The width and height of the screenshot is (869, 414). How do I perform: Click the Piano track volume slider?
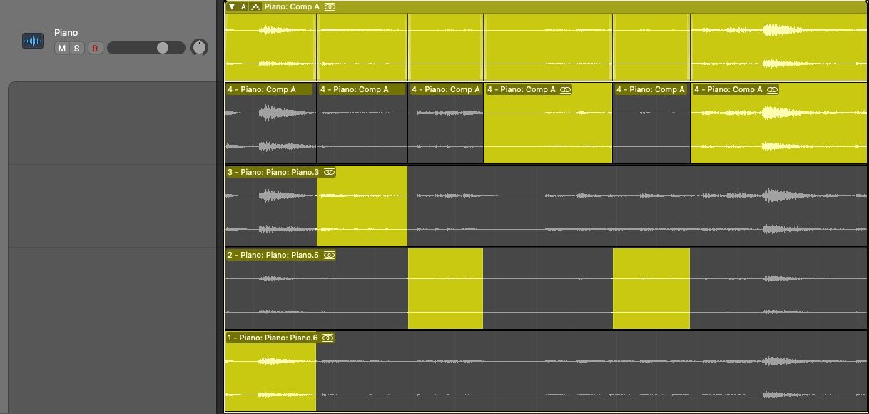coord(163,48)
